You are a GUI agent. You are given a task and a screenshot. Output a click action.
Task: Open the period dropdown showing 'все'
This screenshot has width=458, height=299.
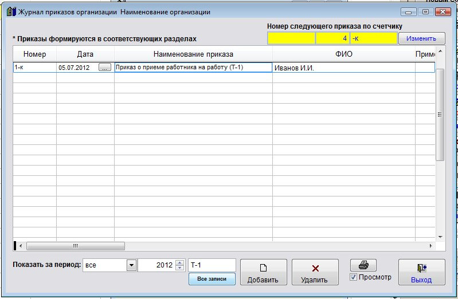click(131, 265)
